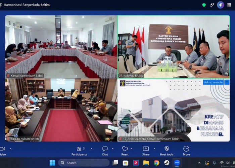Open the More options menu
235x168 pixels.
(186, 151)
